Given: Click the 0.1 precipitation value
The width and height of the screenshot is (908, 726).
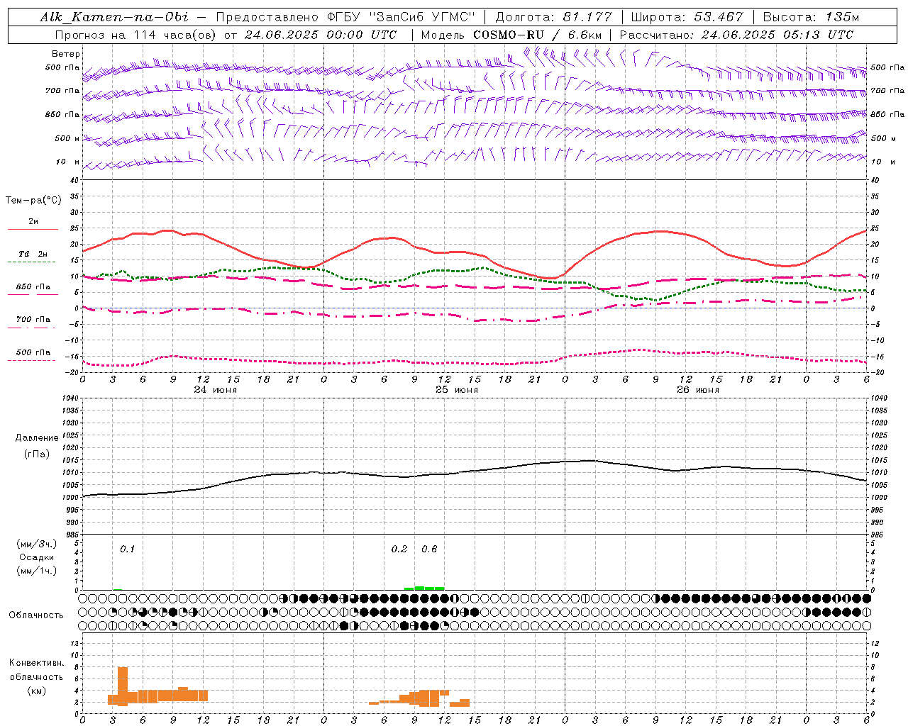Looking at the screenshot, I should [x=127, y=549].
